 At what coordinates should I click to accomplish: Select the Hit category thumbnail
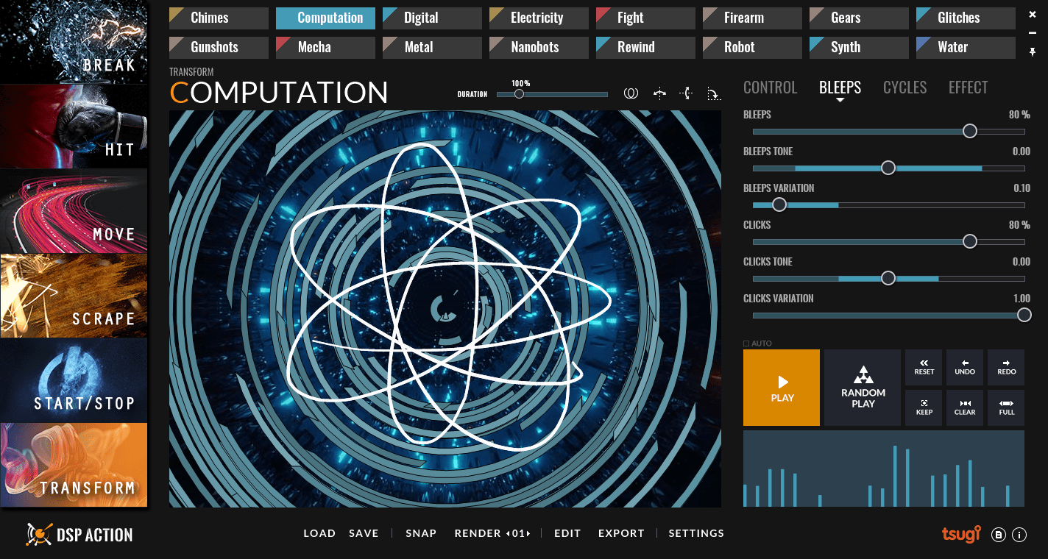(74, 127)
